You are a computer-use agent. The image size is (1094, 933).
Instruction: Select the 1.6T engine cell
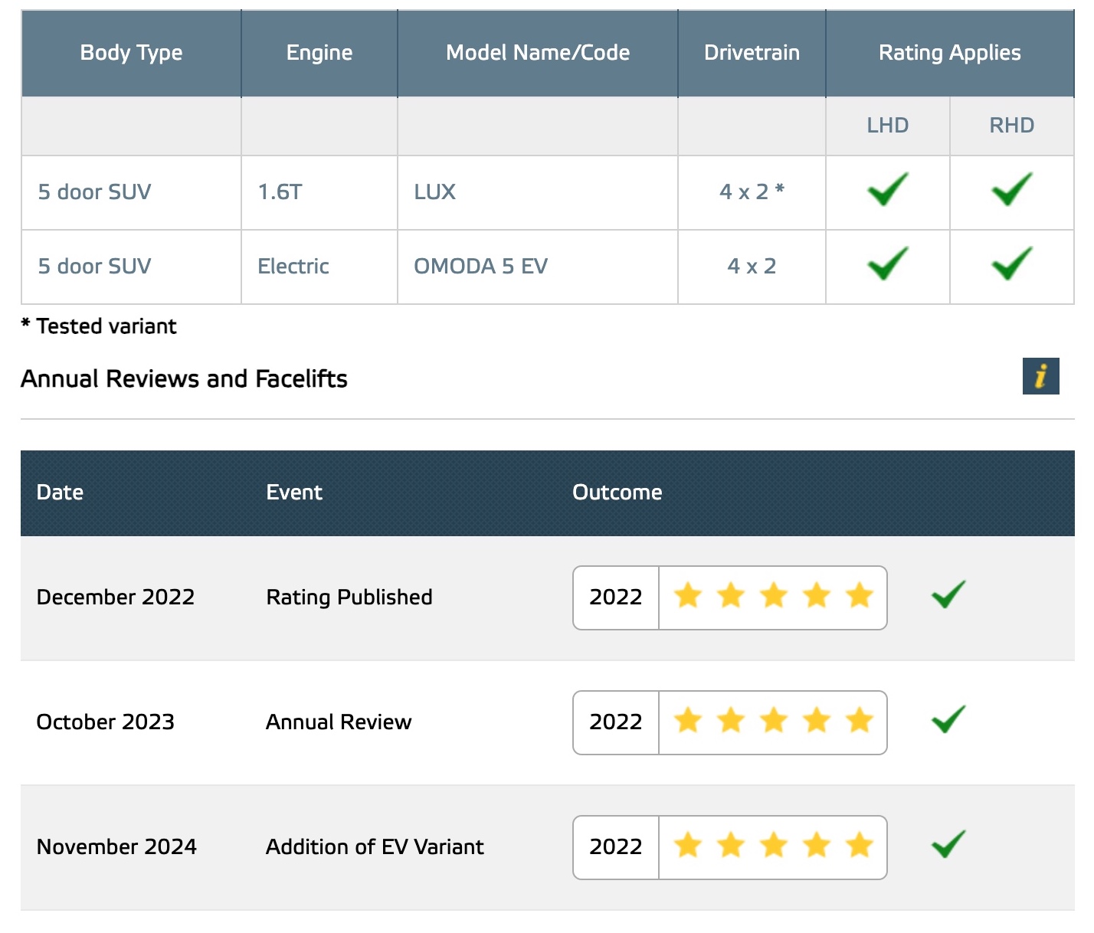[319, 192]
